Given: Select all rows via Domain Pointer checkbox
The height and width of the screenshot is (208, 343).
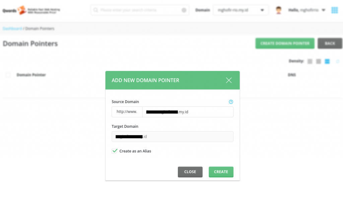Looking at the screenshot, I should (x=8, y=75).
